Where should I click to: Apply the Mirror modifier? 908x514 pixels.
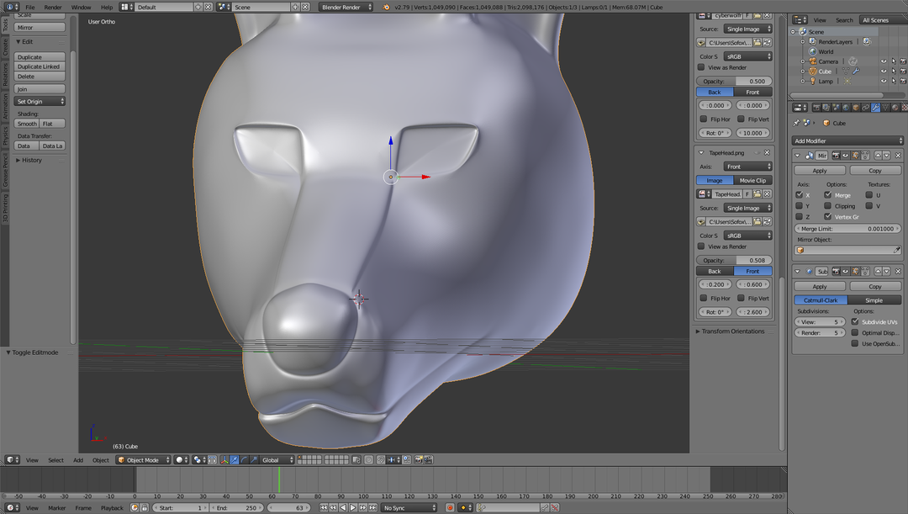coord(820,170)
